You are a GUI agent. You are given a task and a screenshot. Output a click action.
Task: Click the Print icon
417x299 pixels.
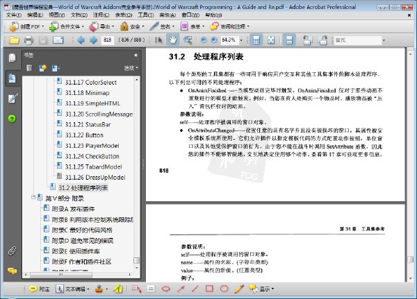(28, 40)
